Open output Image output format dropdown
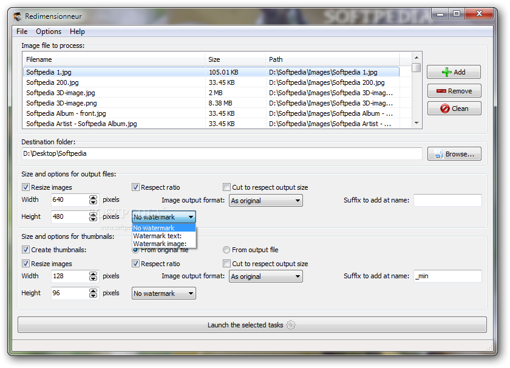The height and width of the screenshot is (368, 510). (x=266, y=201)
